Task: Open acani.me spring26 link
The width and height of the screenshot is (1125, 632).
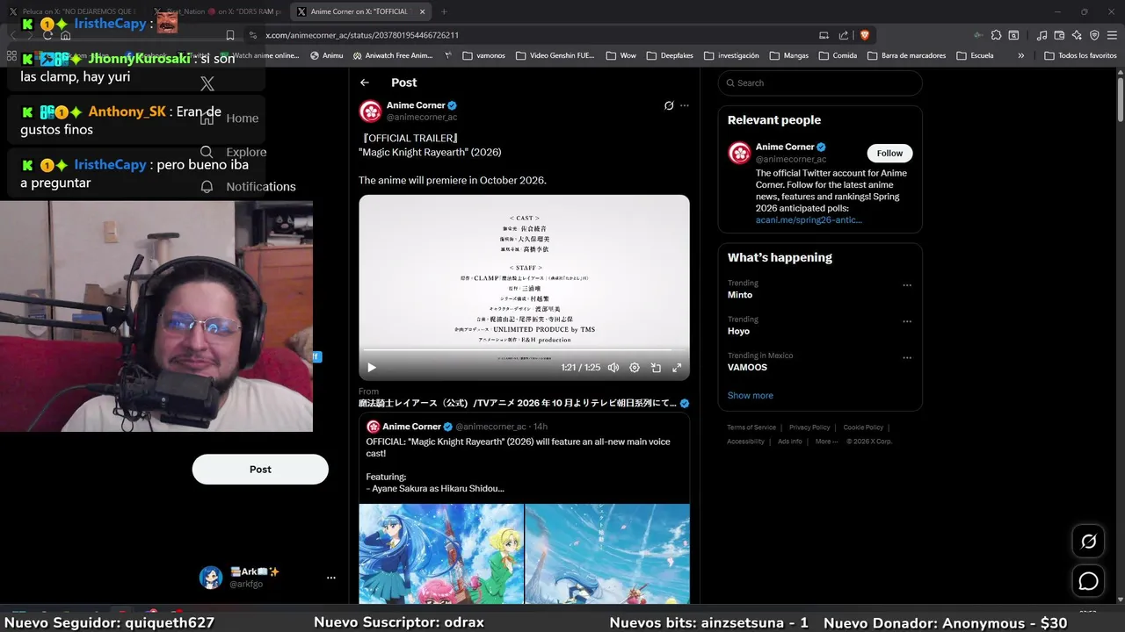Action: tap(809, 219)
